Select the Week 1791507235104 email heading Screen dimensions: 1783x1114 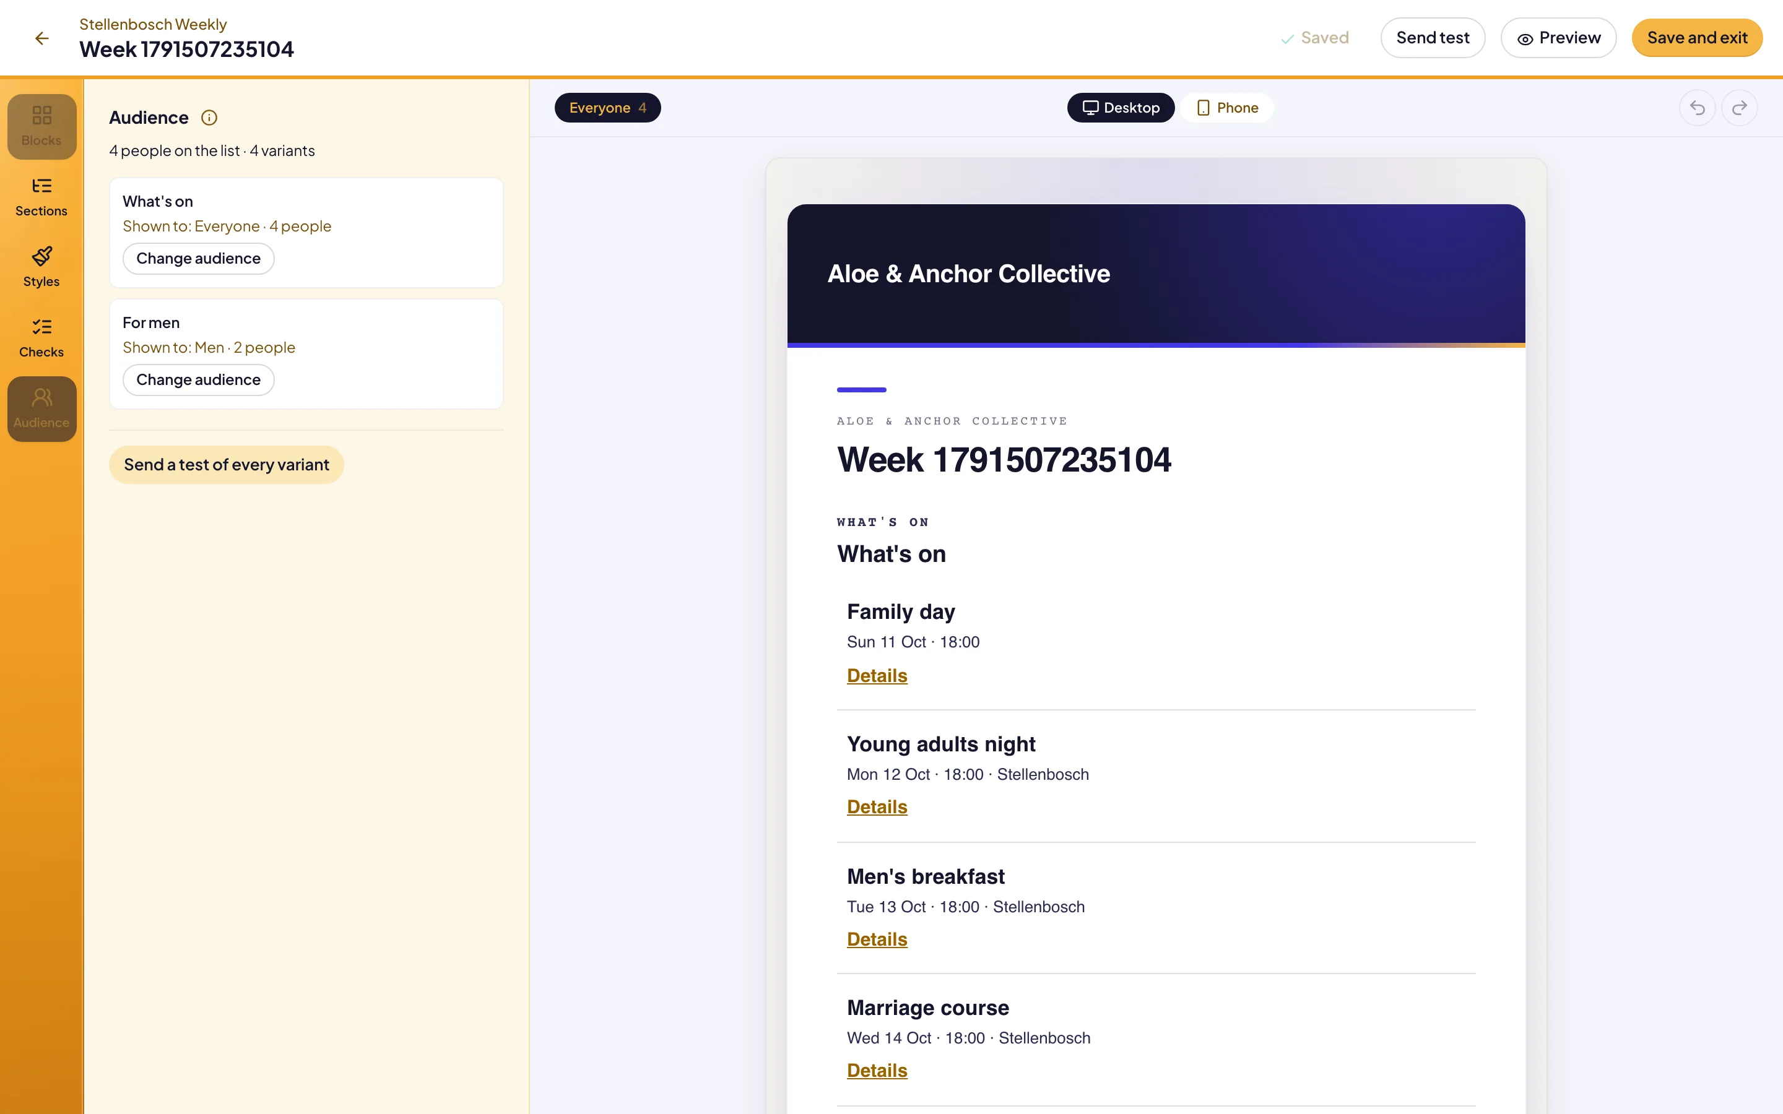pyautogui.click(x=1004, y=460)
